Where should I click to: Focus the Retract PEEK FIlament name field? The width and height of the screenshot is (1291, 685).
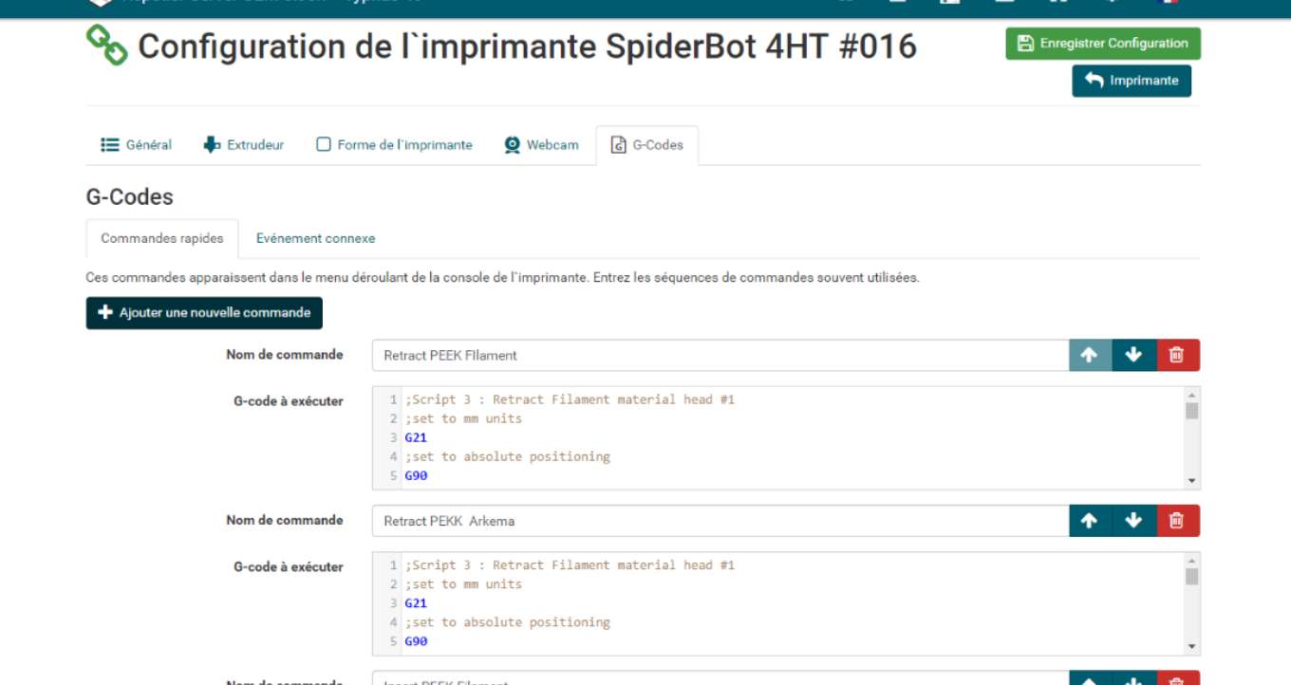click(720, 356)
